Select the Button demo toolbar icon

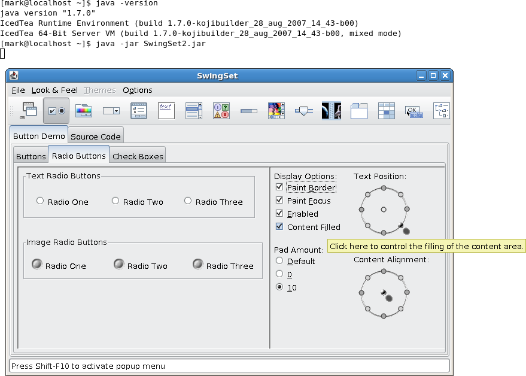56,111
